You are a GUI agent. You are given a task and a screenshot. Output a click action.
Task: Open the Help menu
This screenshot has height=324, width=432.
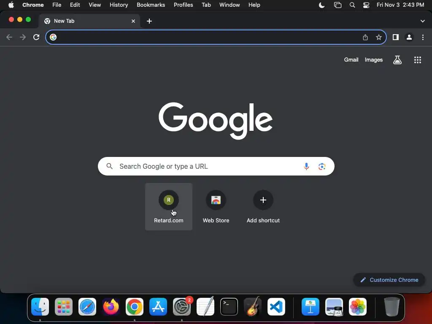click(x=254, y=5)
